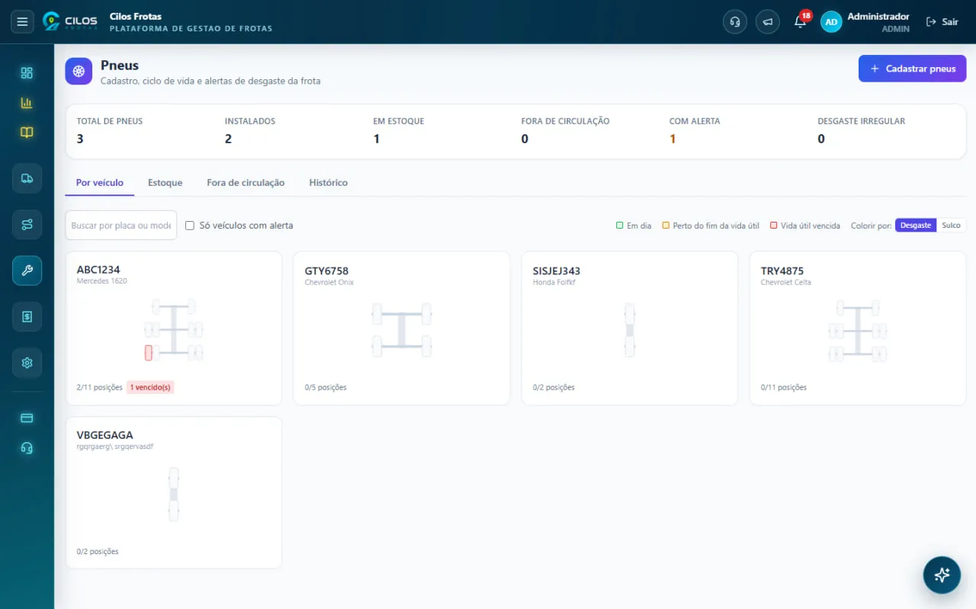The width and height of the screenshot is (976, 609).
Task: Click the '1 vencido(s)' badge on ABC1234
Action: tap(150, 387)
